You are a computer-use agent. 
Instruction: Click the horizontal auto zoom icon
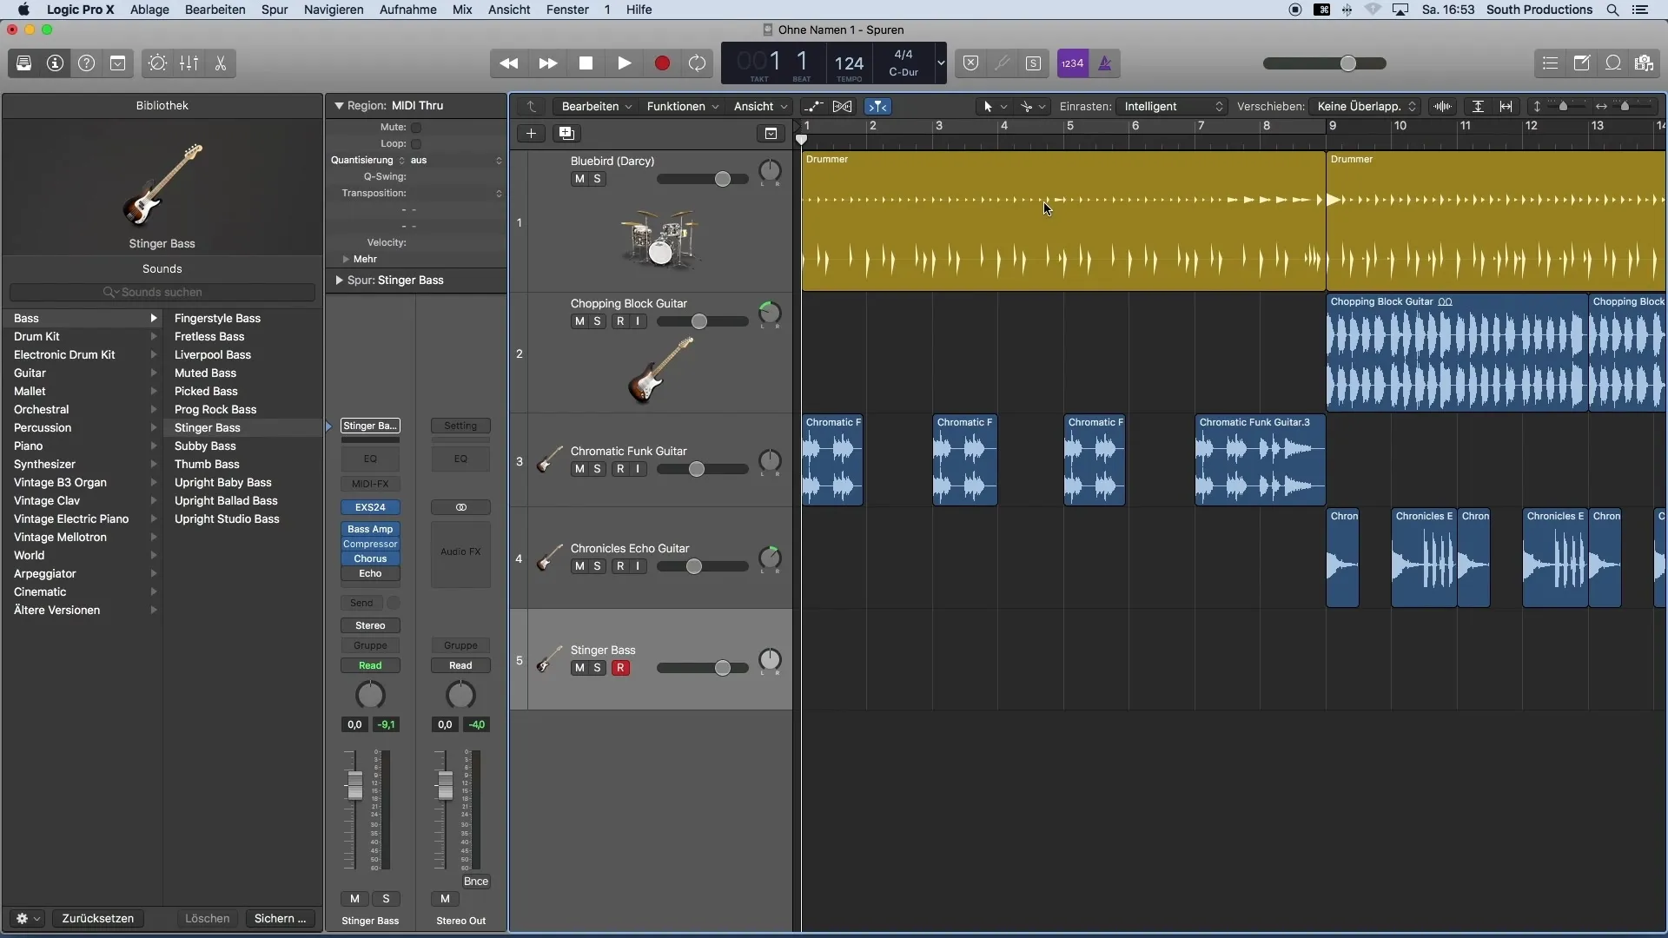(x=1506, y=107)
